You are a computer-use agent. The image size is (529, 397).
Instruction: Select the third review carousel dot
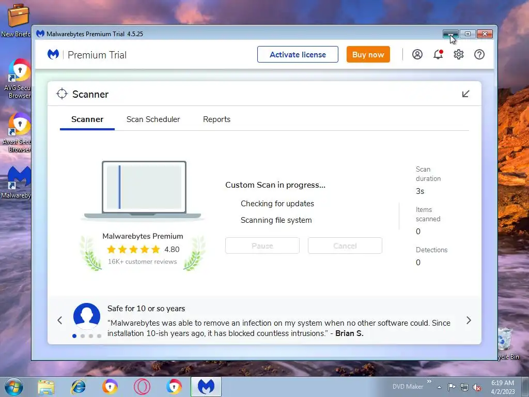[x=91, y=336]
